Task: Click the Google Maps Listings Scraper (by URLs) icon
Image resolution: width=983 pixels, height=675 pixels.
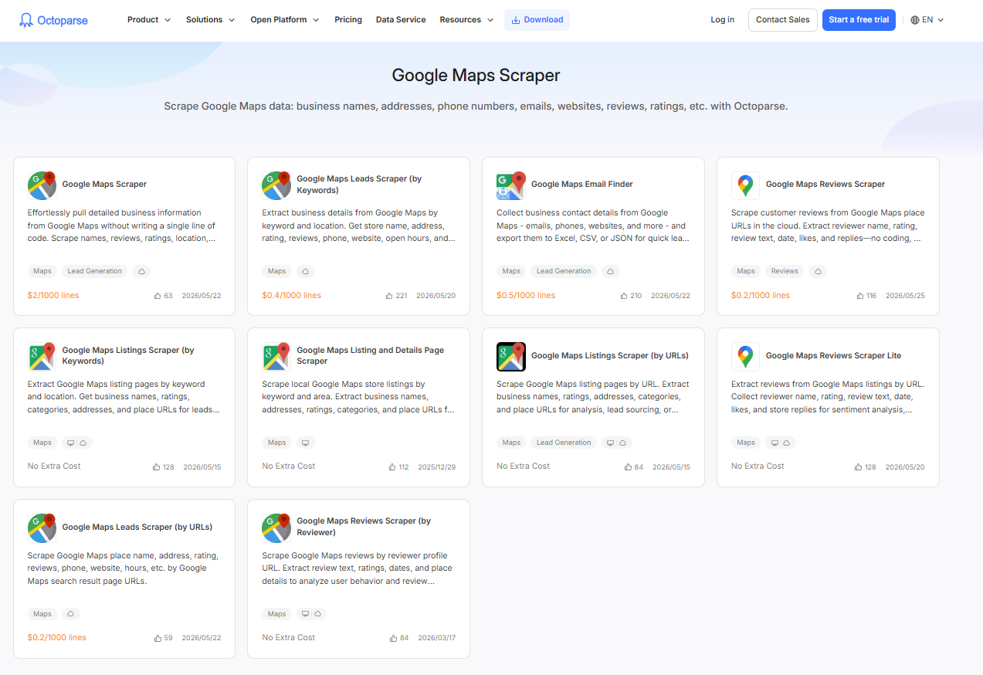Action: [x=511, y=357]
